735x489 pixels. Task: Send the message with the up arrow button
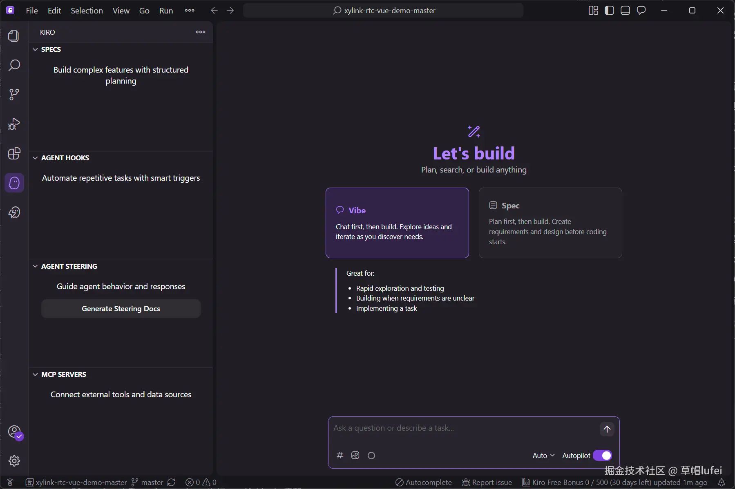click(x=607, y=429)
